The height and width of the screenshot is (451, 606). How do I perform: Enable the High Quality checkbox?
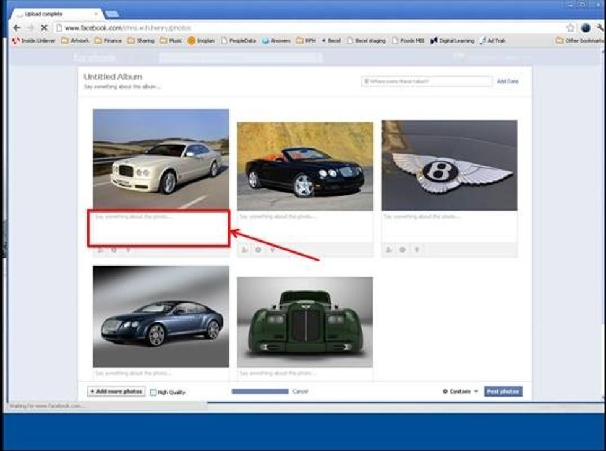153,392
